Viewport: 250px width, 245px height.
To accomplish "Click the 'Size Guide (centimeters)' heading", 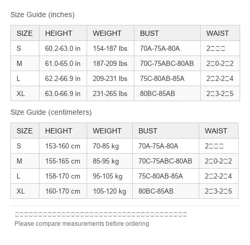I will 51,112.
